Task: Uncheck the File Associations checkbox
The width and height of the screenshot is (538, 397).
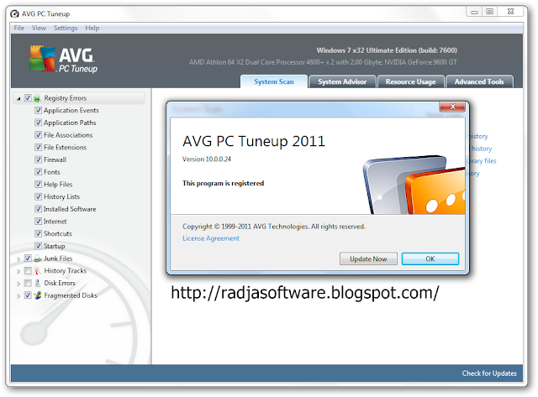Action: point(38,135)
